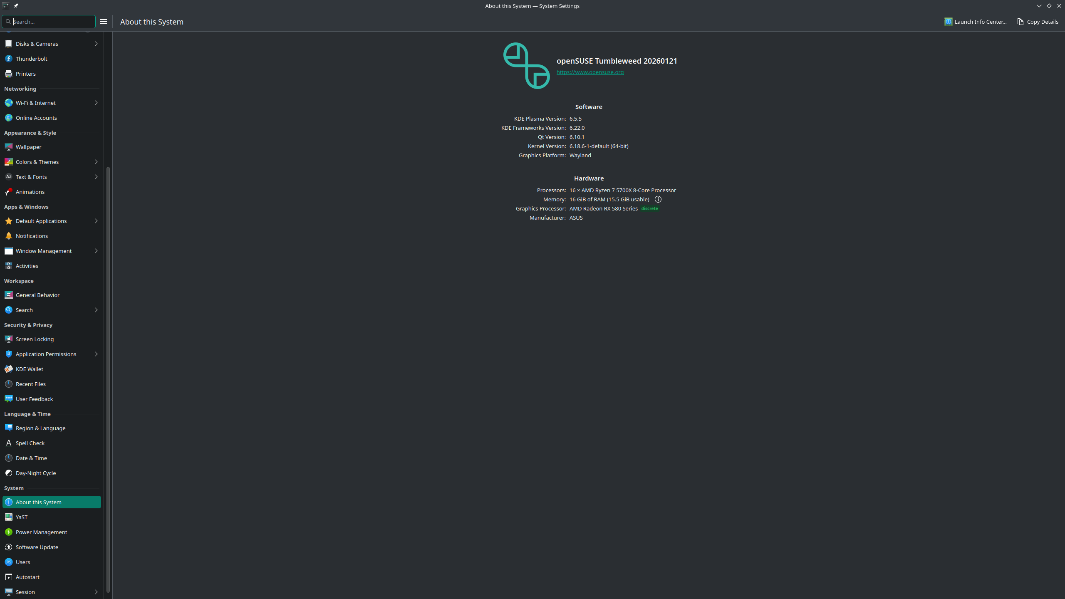Open the Power Management icon
1065x599 pixels.
click(8, 532)
